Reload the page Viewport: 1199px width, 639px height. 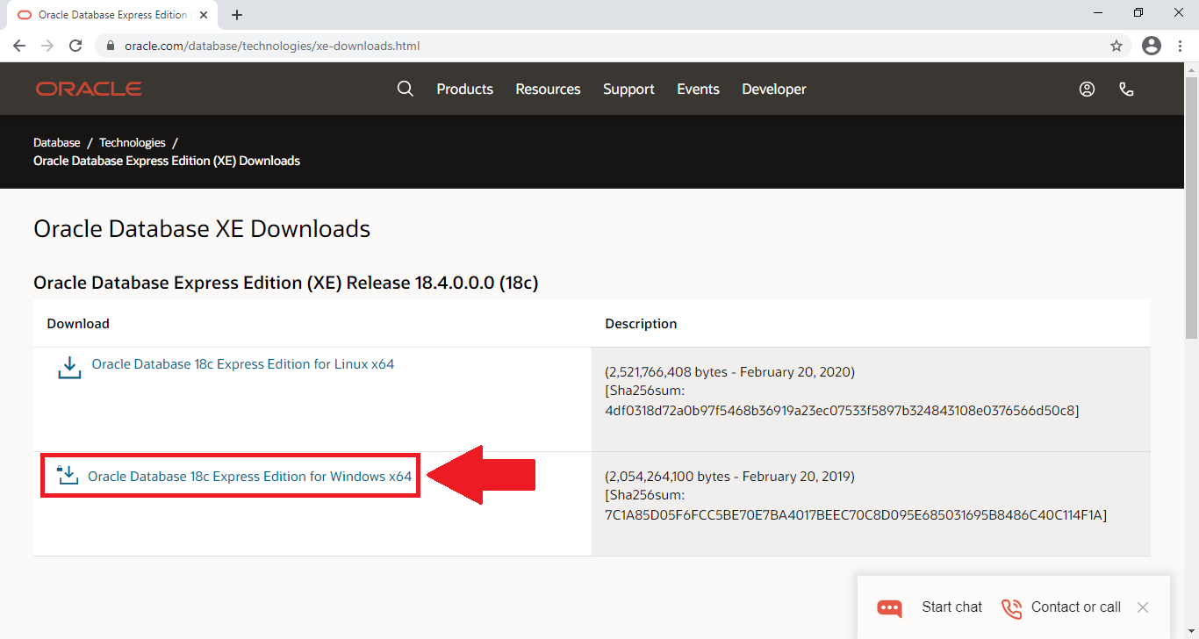point(75,46)
